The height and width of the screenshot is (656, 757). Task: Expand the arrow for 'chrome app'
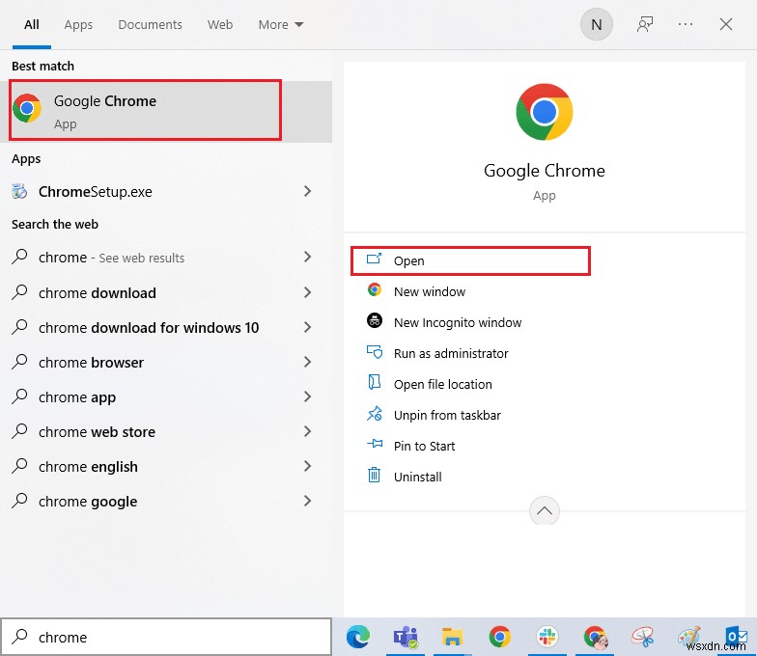pos(307,396)
